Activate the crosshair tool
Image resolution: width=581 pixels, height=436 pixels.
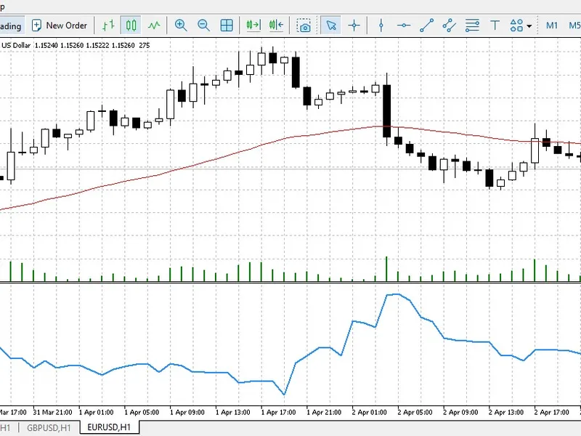[x=354, y=25]
